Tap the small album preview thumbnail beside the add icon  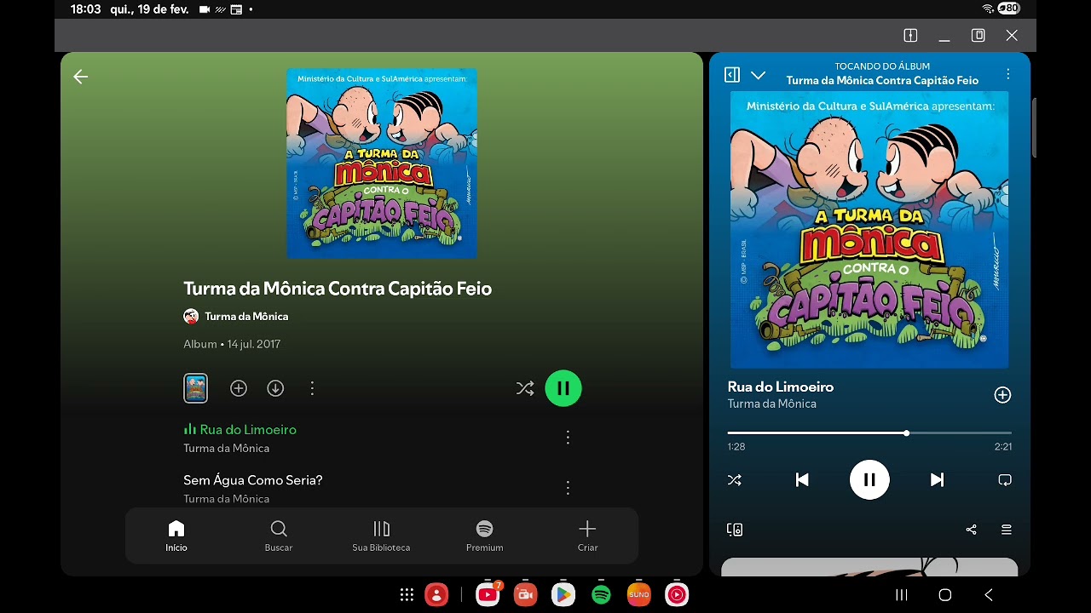[196, 388]
